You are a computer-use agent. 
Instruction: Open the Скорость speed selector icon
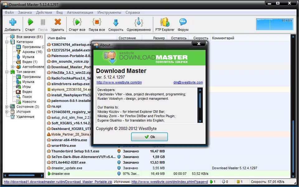click(116, 22)
